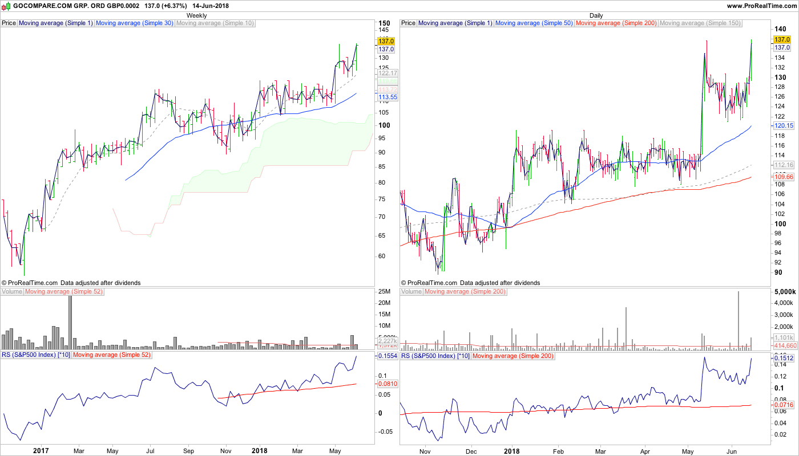Open Moving average (Simple 200) in Daily volume panel
This screenshot has height=456, width=799.
(465, 292)
